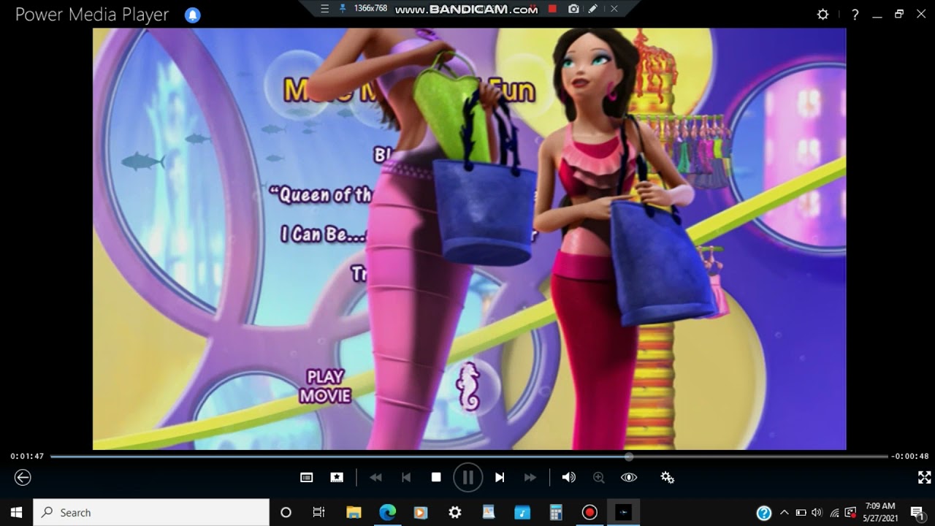Jump to previous chapter
The height and width of the screenshot is (526, 935).
[406, 477]
